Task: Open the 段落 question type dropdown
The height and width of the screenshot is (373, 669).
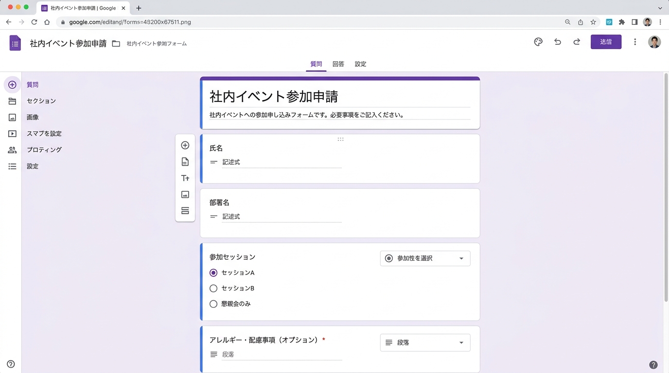Action: pyautogui.click(x=425, y=343)
